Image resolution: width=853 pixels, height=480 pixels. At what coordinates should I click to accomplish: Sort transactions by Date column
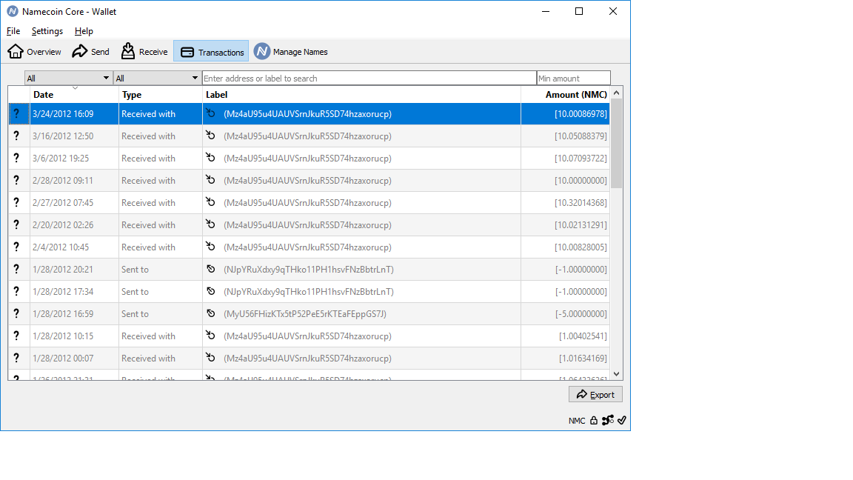tap(74, 95)
